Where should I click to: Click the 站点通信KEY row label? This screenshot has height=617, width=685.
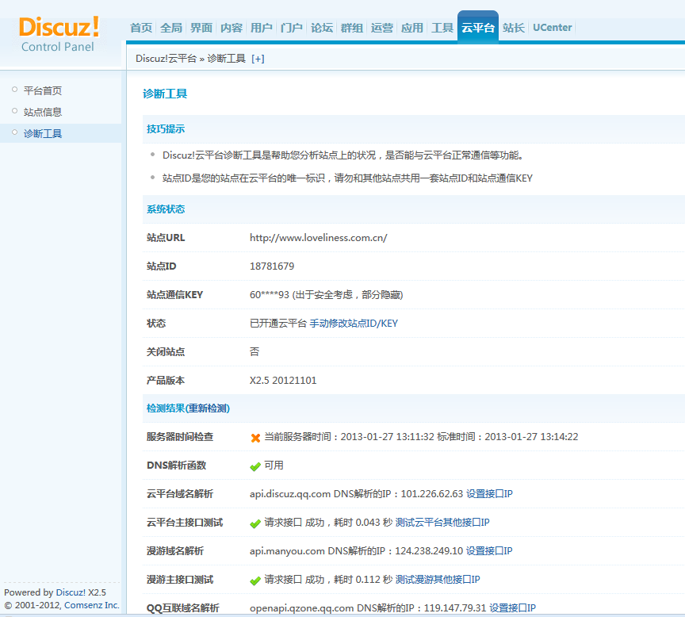(174, 295)
